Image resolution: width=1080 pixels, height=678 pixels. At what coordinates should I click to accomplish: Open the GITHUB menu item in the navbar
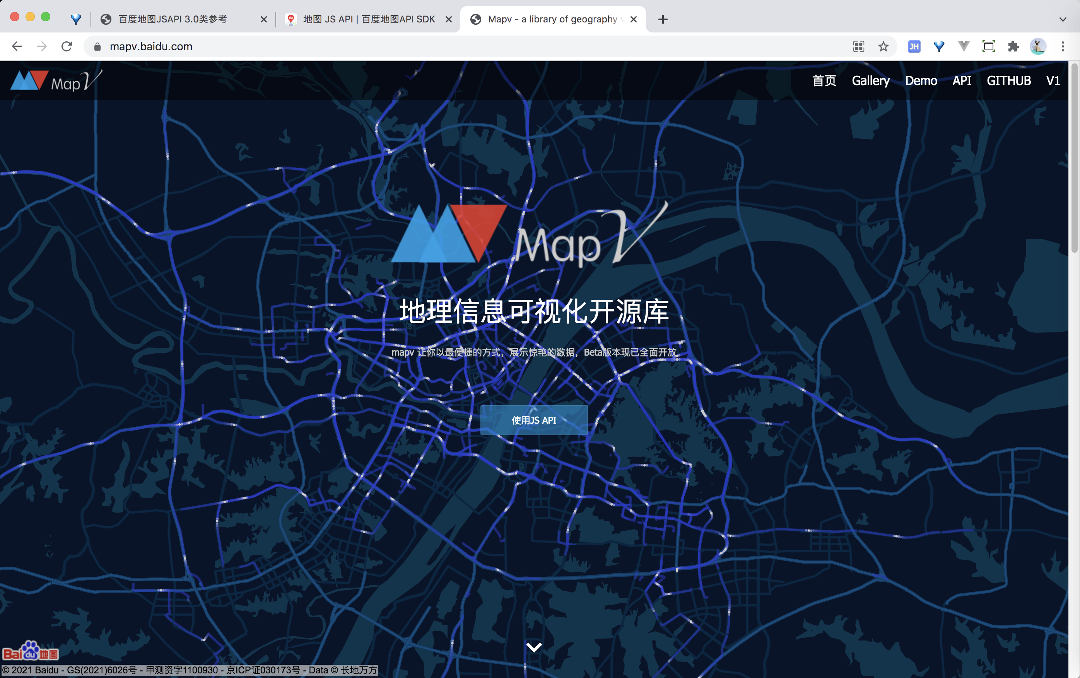1009,81
